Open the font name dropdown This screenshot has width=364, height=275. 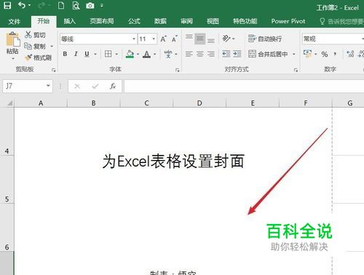point(134,39)
